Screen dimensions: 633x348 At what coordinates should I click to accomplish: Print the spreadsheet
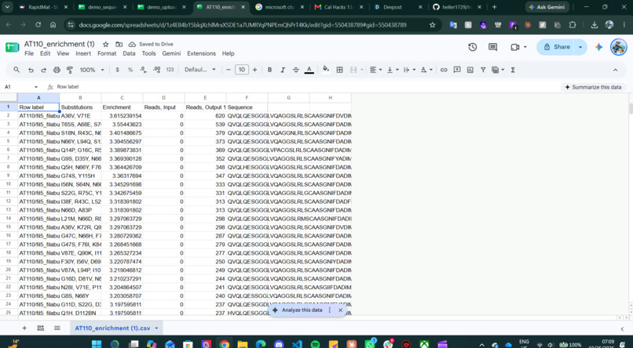(57, 70)
